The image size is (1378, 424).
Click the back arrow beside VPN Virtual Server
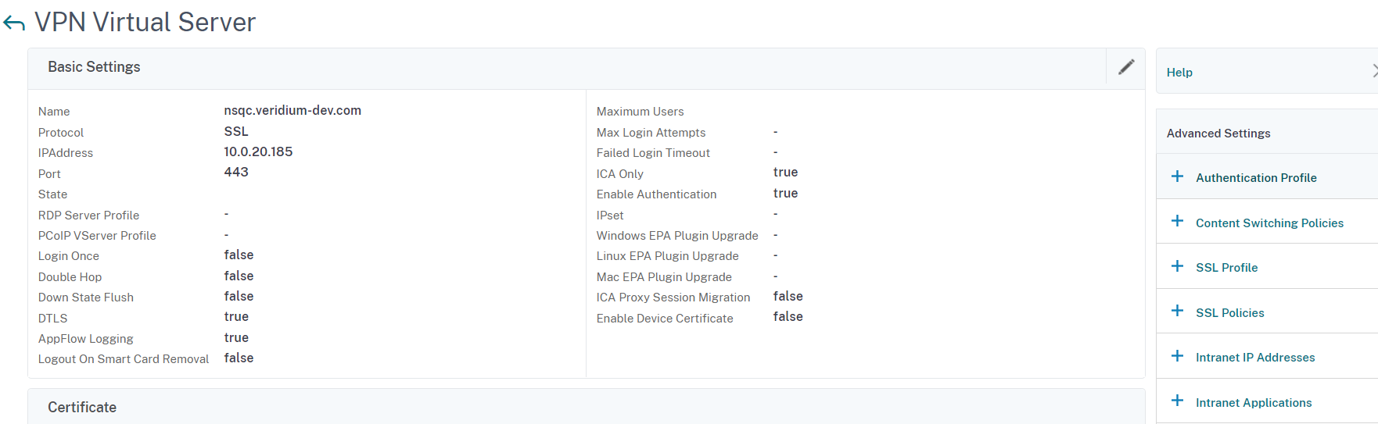14,23
